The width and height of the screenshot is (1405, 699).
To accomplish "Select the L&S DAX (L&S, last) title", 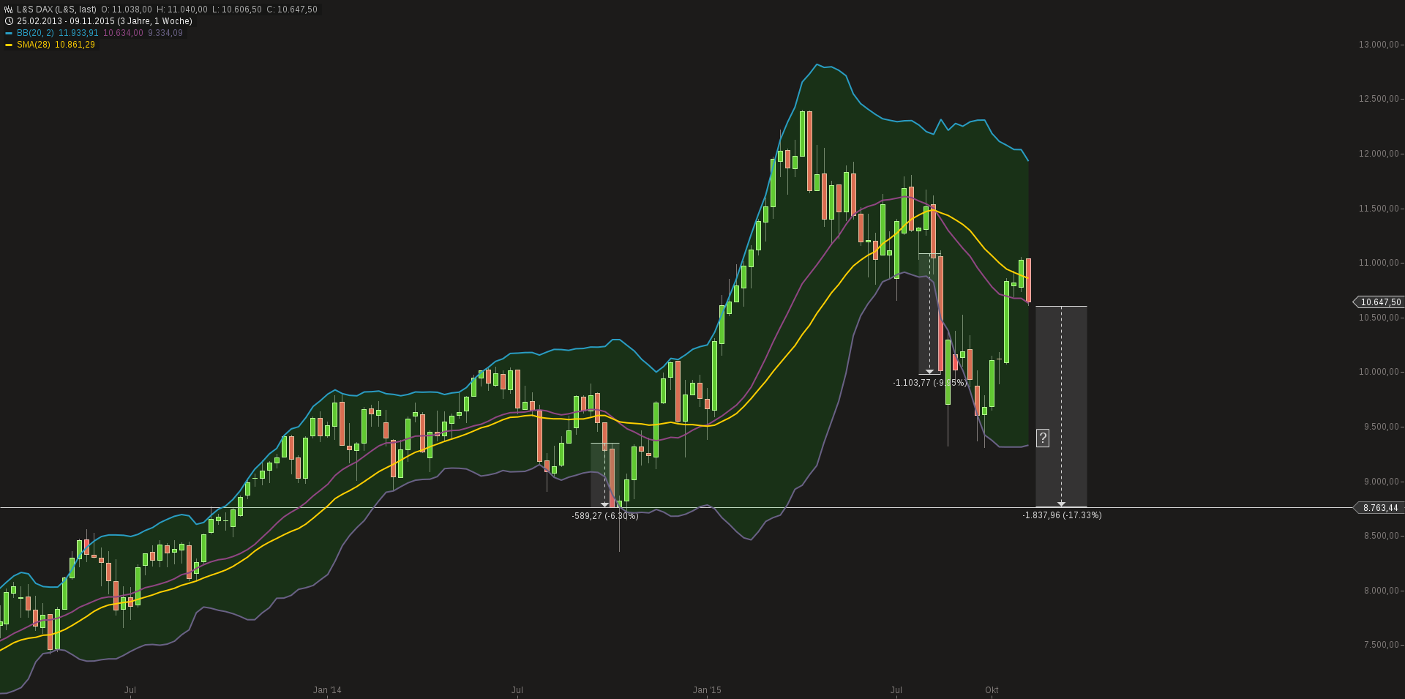I will (x=57, y=10).
